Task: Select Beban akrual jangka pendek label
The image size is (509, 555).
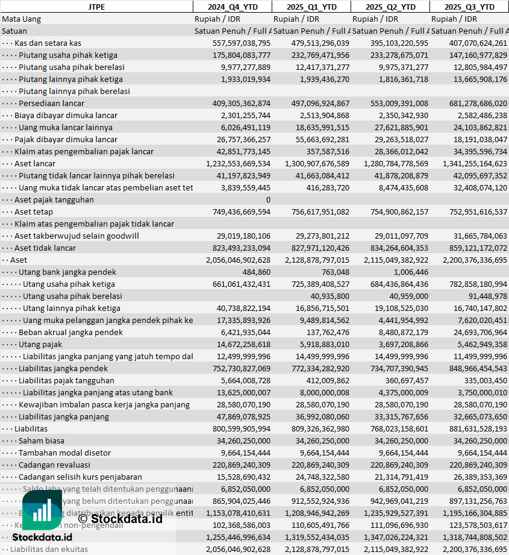Action: coord(70,332)
